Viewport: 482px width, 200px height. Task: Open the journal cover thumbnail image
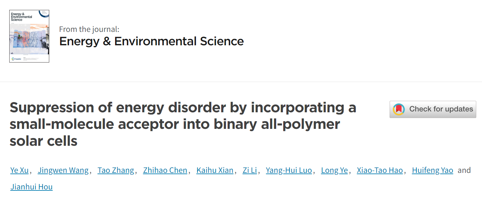pyautogui.click(x=29, y=36)
